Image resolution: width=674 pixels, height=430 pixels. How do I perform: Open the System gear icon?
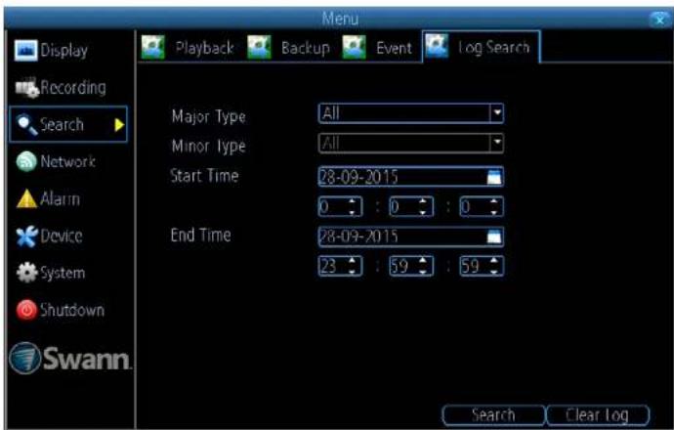click(x=26, y=273)
